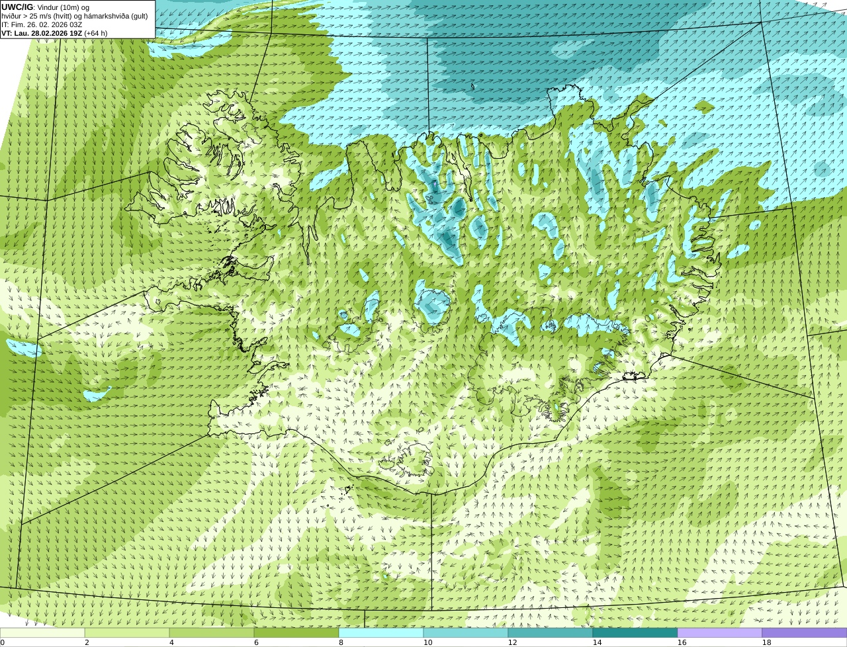Click the legend tick label "12"
This screenshot has height=647, width=847.
pyautogui.click(x=513, y=642)
